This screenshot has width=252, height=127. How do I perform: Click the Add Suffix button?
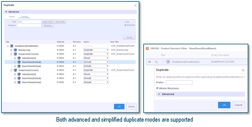60,22
